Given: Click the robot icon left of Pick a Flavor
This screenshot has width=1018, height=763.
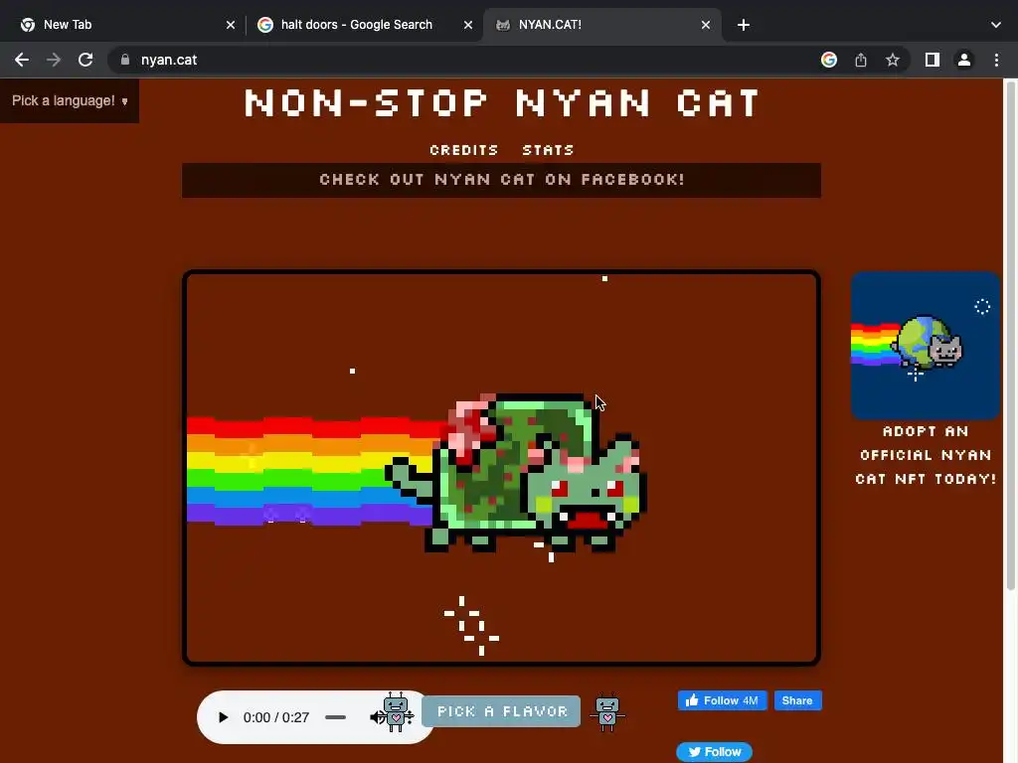Looking at the screenshot, I should point(396,711).
